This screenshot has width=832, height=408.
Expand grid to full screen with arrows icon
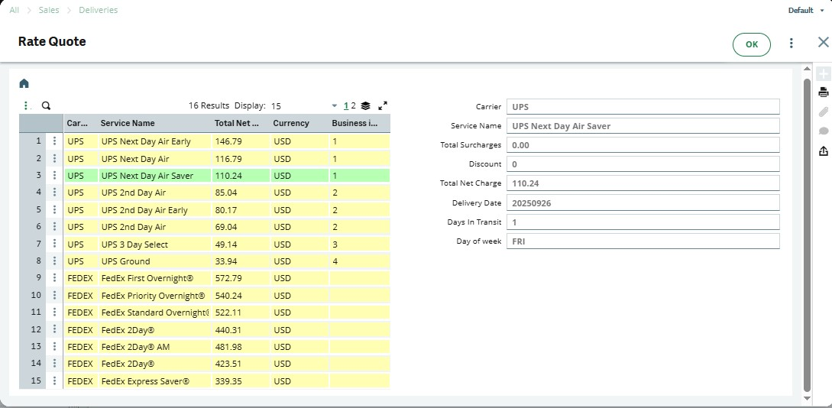[383, 106]
